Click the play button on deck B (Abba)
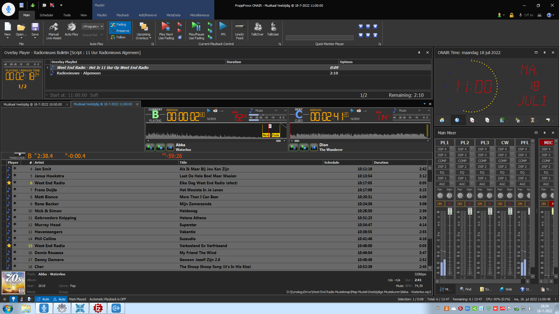 [x=160, y=147]
